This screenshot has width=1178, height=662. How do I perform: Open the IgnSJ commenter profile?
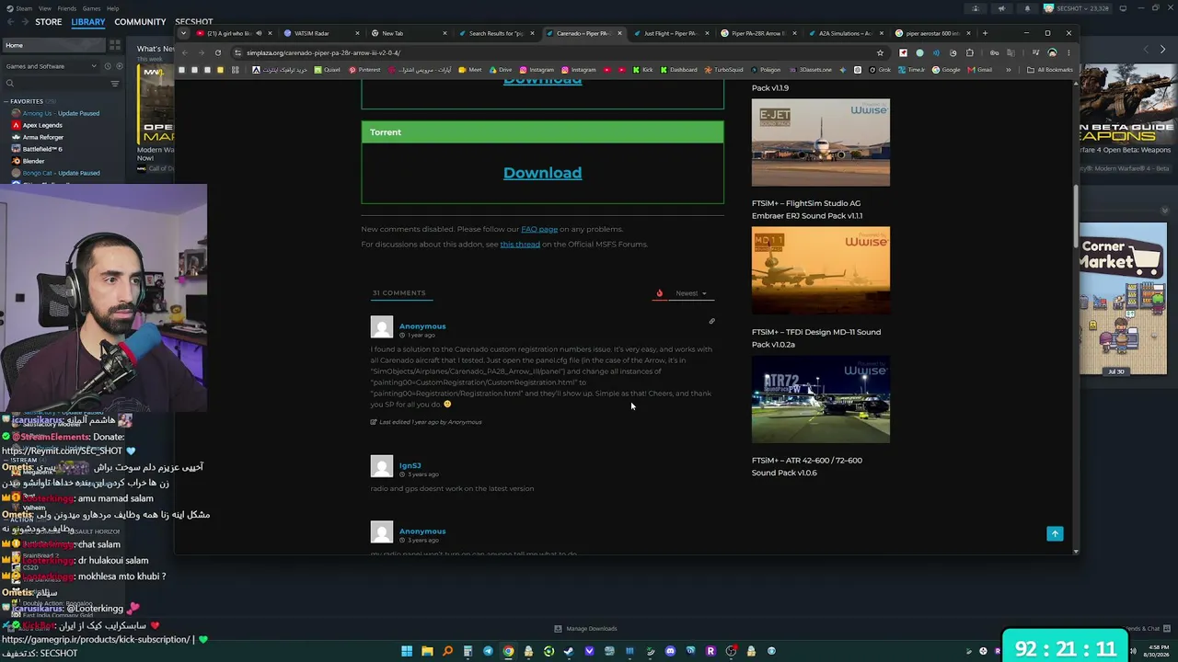click(410, 465)
